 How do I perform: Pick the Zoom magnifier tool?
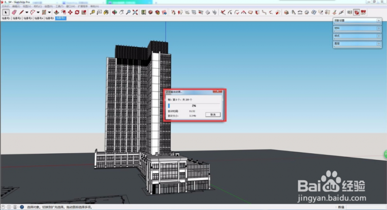pyautogui.click(x=128, y=12)
